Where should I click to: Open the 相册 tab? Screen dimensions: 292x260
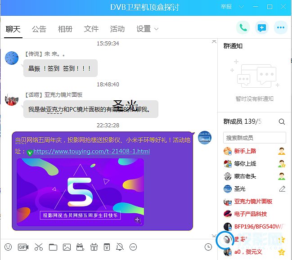(x=65, y=29)
